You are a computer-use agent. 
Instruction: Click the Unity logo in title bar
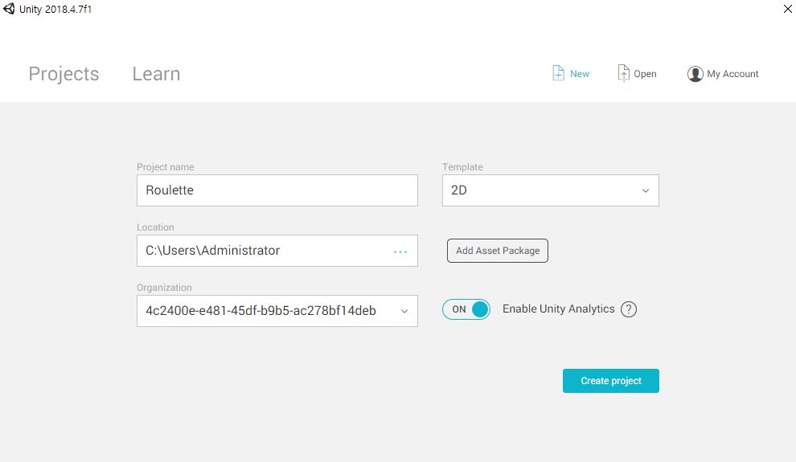point(9,9)
